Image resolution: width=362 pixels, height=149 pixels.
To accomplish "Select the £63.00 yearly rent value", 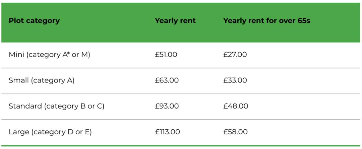I will (167, 81).
